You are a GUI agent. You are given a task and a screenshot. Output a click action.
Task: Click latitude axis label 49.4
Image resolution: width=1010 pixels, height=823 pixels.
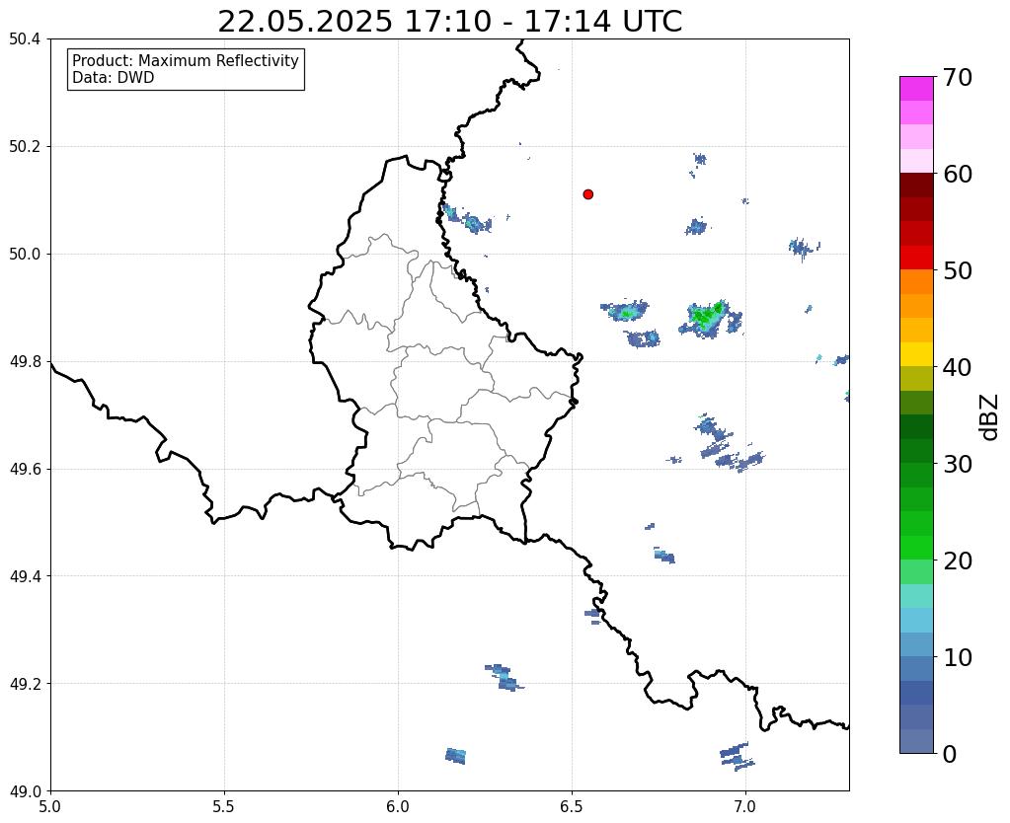tap(25, 576)
